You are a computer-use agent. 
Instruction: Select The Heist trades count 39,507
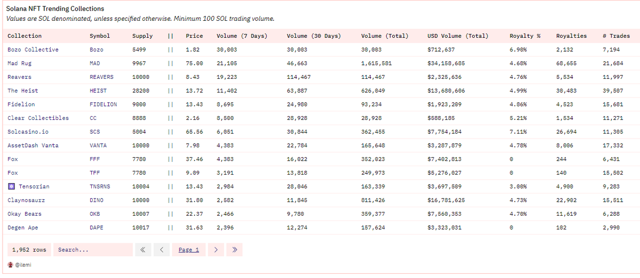pyautogui.click(x=613, y=91)
